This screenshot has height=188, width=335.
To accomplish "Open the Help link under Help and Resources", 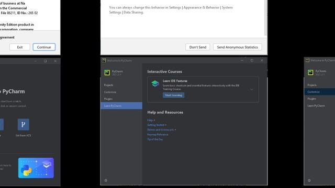I will pos(151,120).
